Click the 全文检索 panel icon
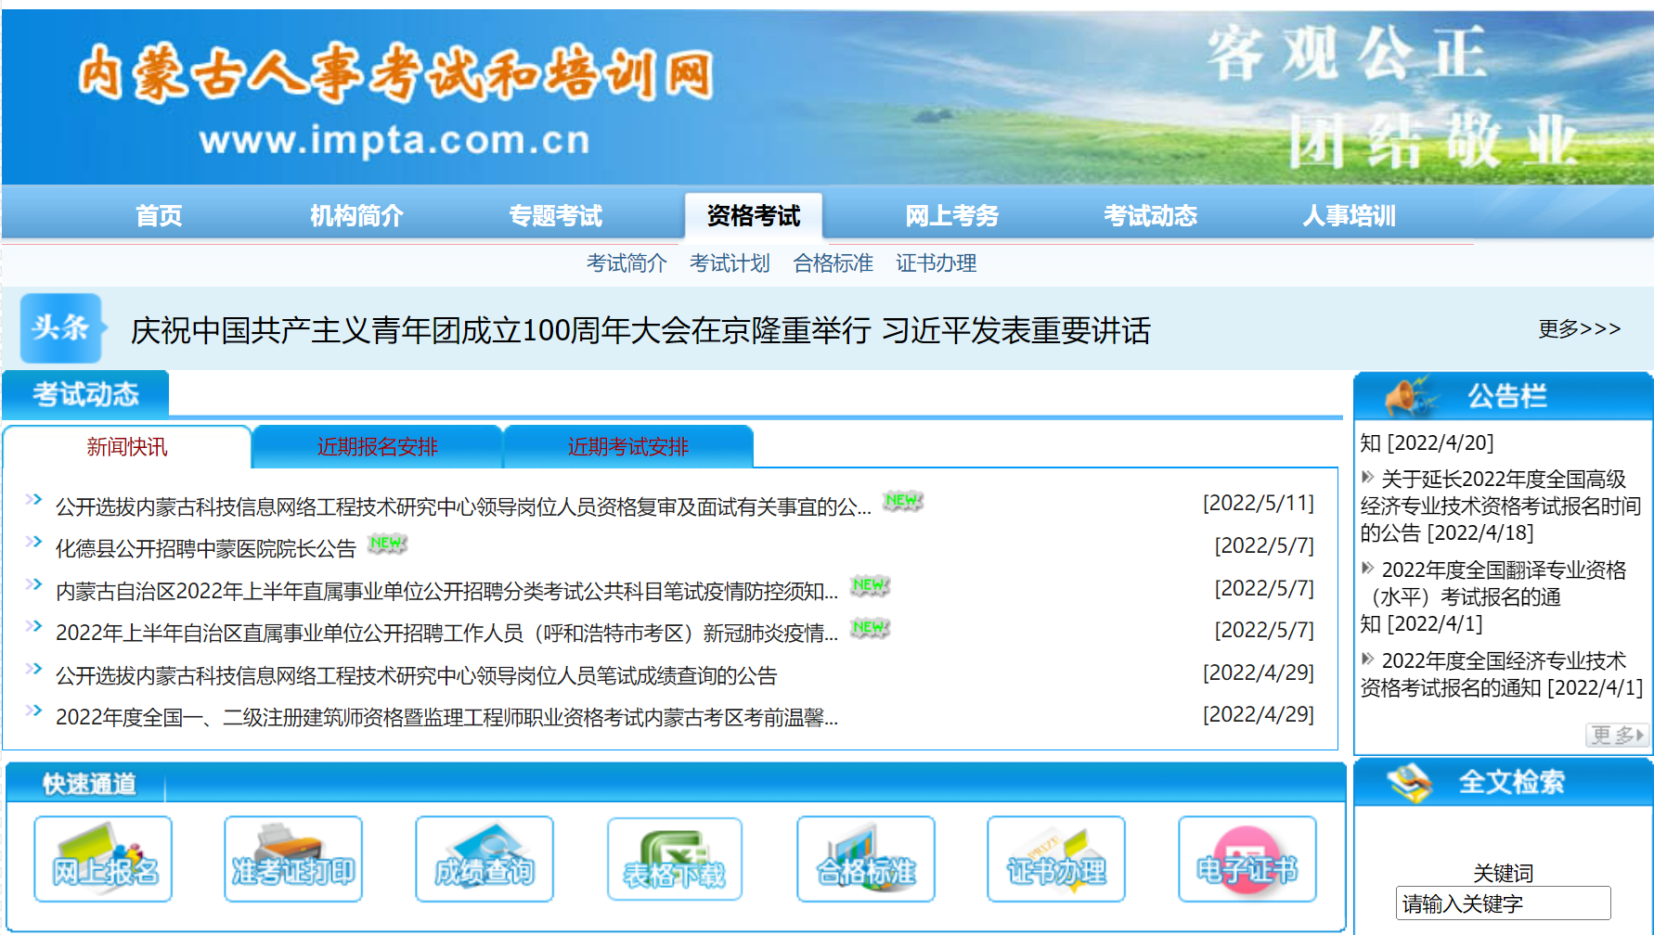The image size is (1654, 935). pyautogui.click(x=1410, y=783)
